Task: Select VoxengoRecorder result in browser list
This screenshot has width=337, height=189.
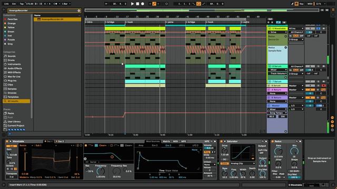Action: coord(57,19)
